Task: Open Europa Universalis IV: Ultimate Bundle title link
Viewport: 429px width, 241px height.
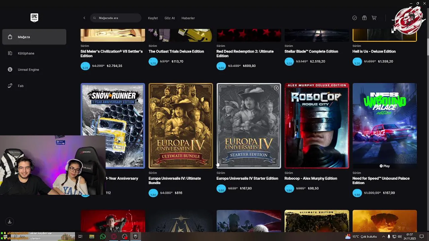Action: click(x=175, y=181)
